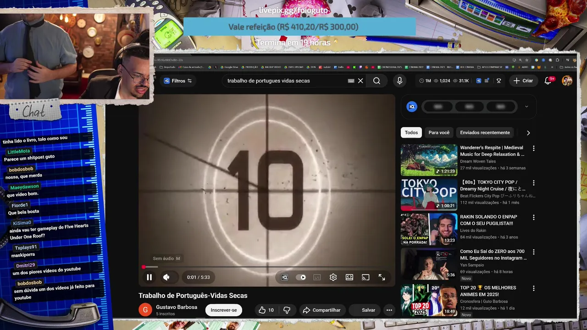Subscribe with the Inscrever-se button

(224, 310)
